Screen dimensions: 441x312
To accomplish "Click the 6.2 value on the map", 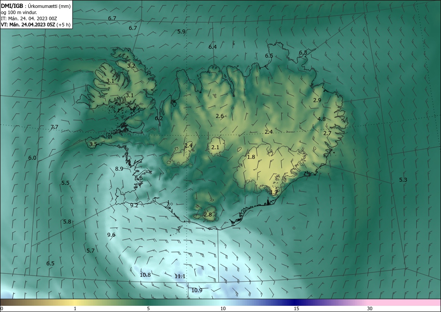I will pyautogui.click(x=159, y=118).
